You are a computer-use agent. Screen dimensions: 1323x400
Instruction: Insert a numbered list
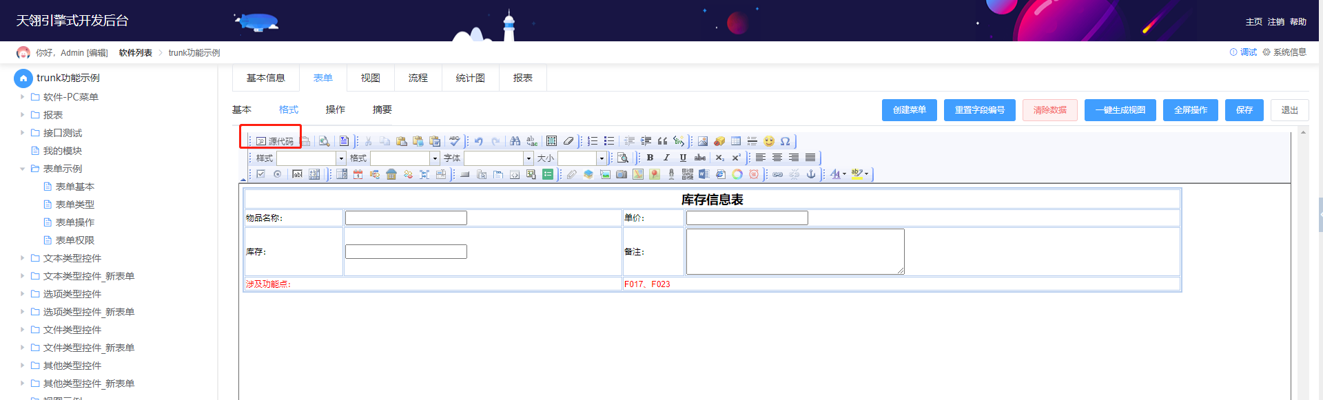click(x=593, y=141)
